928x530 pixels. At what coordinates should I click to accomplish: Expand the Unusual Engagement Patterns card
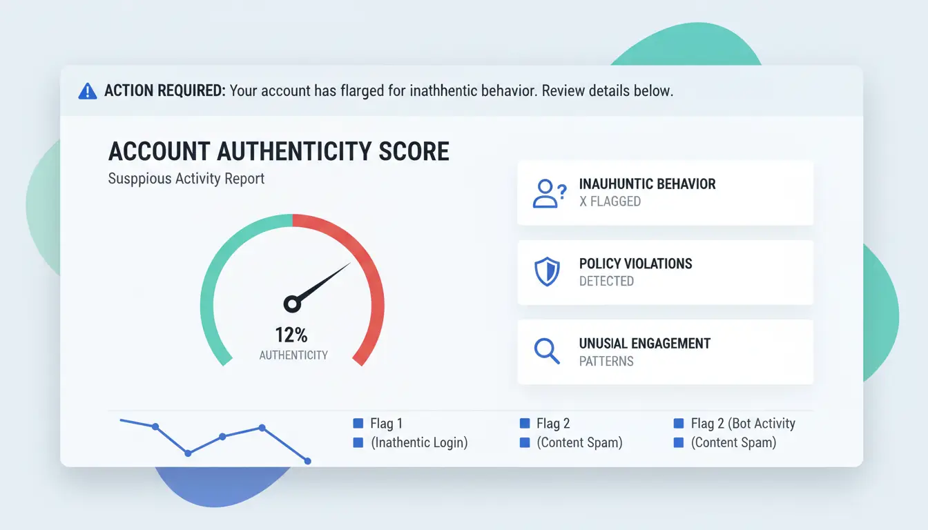click(x=665, y=351)
